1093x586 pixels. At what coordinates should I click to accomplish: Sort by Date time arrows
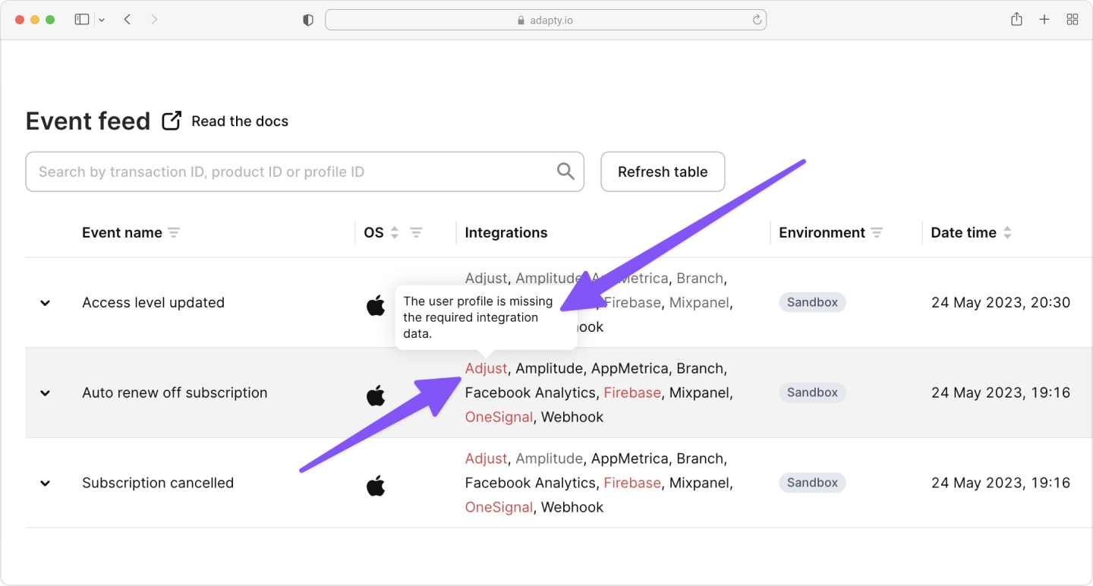[x=1007, y=233]
